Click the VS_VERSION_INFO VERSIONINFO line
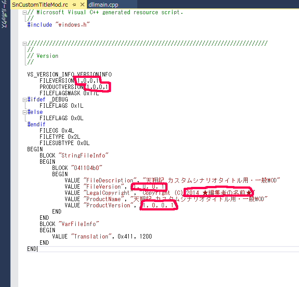This screenshot has width=299, height=287. pos(69,74)
